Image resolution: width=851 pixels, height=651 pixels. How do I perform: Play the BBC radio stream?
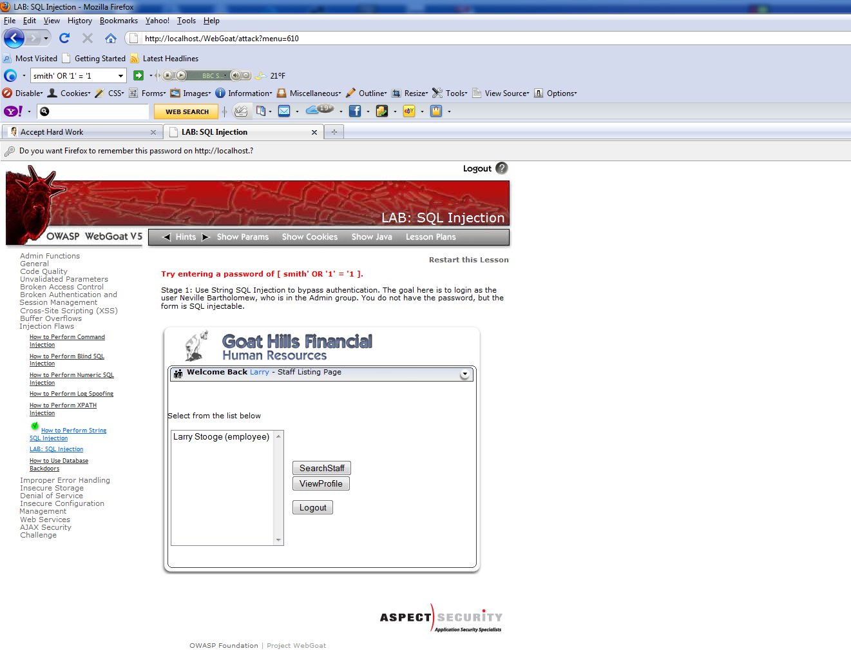(181, 75)
